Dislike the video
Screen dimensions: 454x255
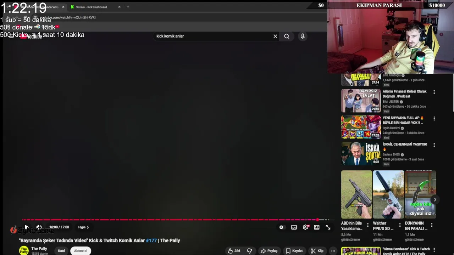tap(250, 251)
